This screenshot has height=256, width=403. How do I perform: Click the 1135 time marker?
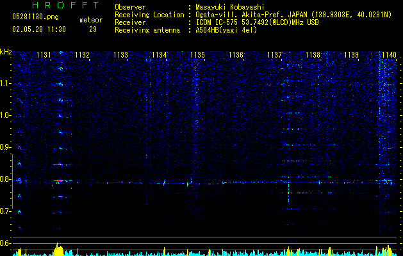(197, 54)
